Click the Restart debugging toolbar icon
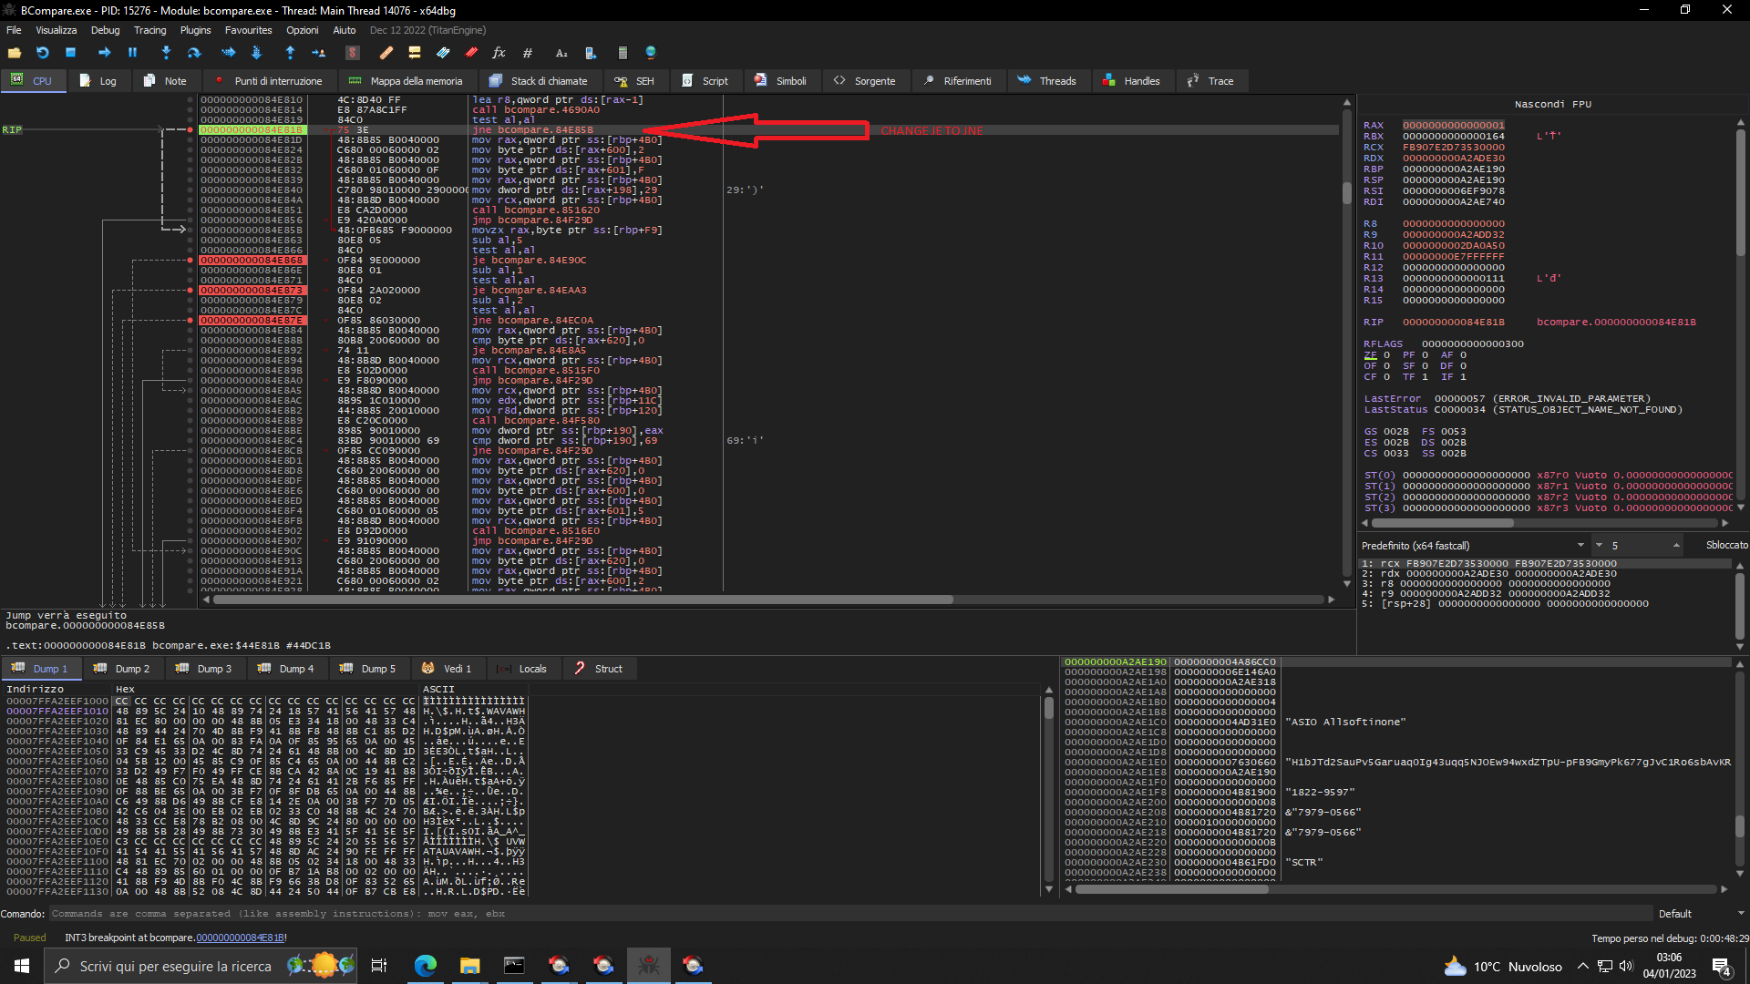 pos(42,53)
